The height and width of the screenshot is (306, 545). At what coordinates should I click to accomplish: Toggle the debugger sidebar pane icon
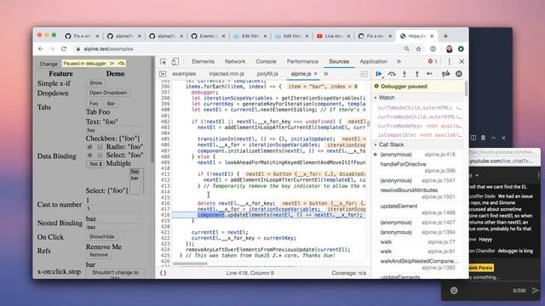(x=364, y=74)
